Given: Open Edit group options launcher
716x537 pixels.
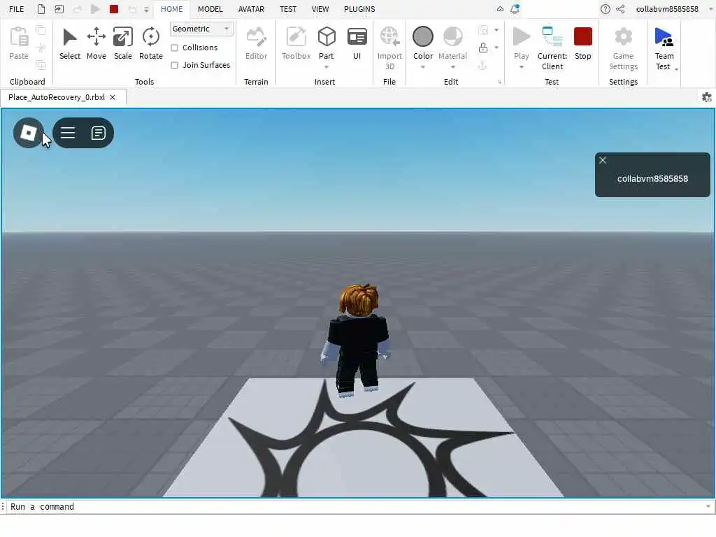Looking at the screenshot, I should point(499,83).
